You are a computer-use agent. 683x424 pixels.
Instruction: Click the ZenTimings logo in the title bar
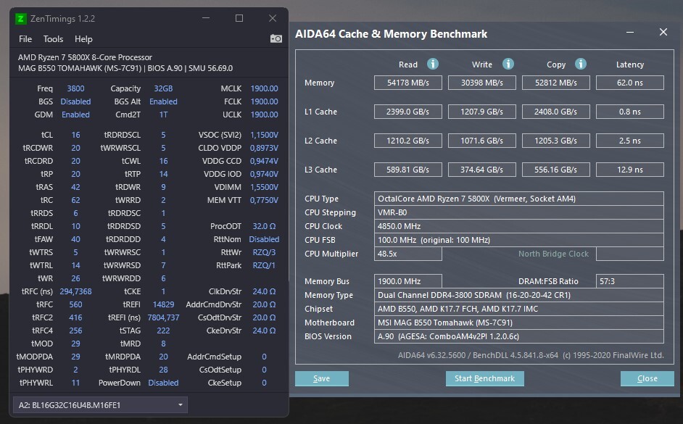coord(22,18)
